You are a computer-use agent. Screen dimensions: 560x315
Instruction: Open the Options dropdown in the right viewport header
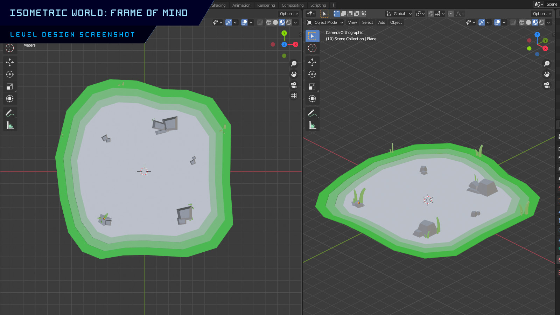541,14
